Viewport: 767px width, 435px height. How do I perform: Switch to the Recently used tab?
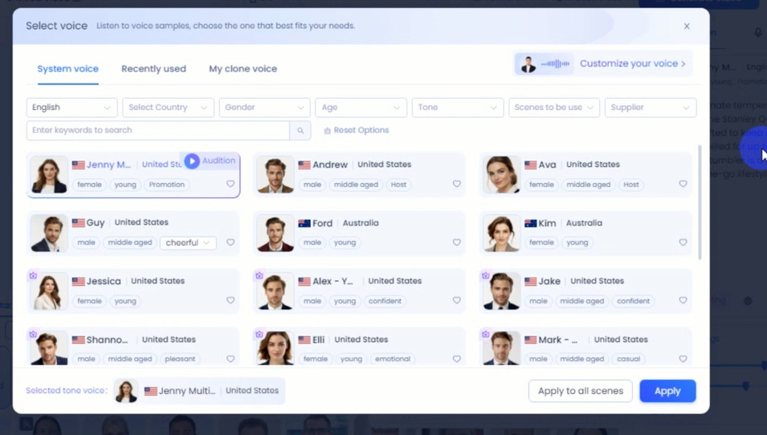(153, 69)
